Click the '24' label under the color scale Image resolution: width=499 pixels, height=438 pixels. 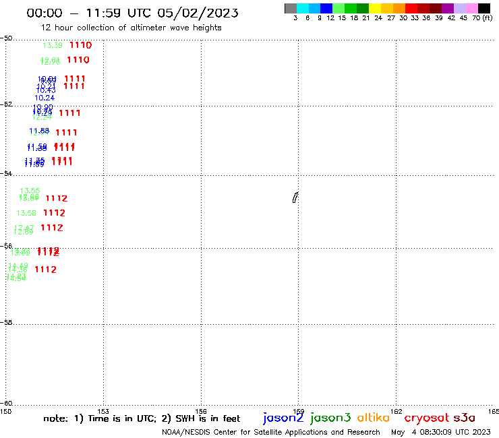click(x=378, y=18)
